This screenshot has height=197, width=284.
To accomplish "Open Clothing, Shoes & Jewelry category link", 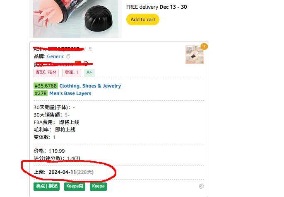I will [90, 86].
